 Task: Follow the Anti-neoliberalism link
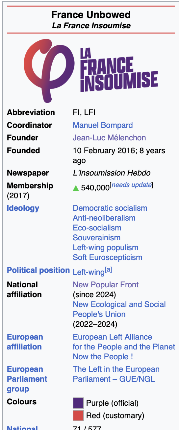(x=104, y=218)
